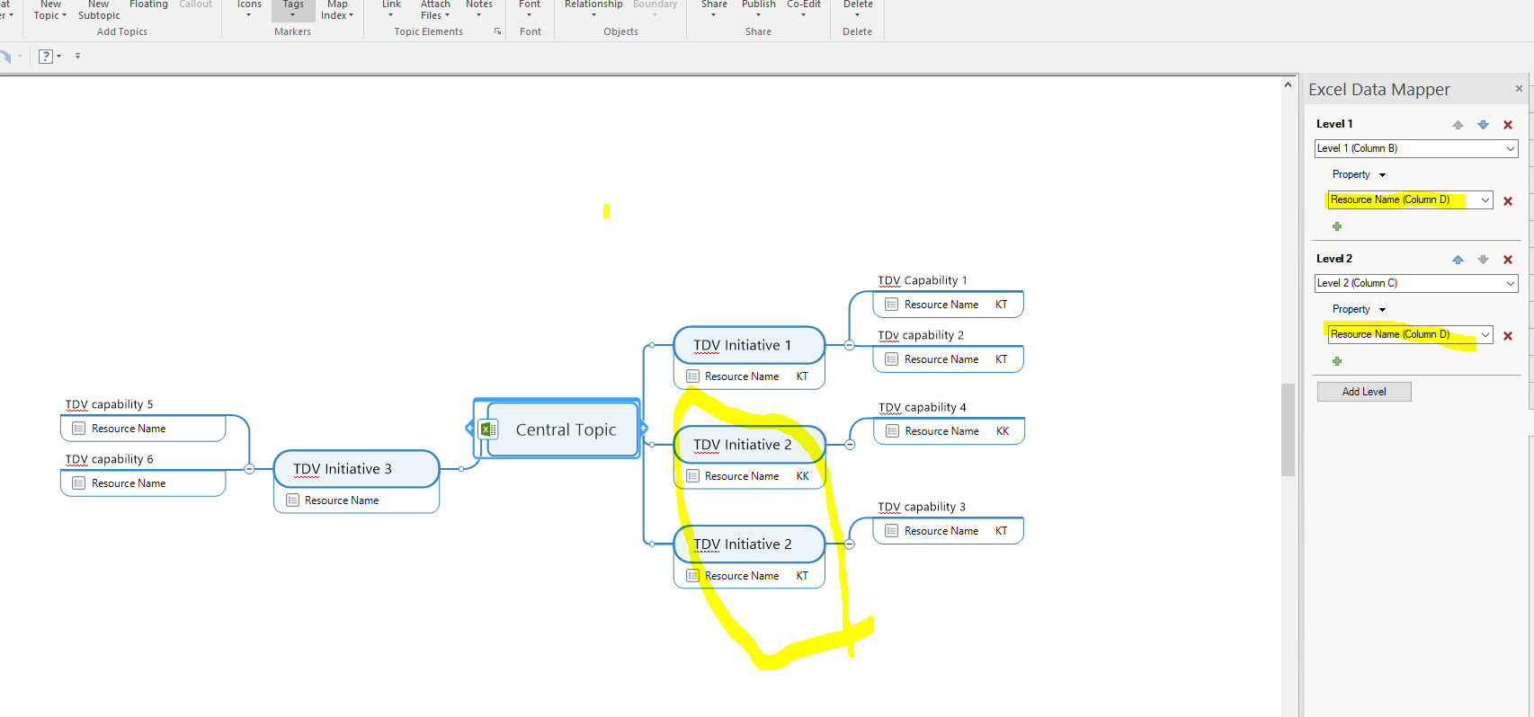This screenshot has height=717, width=1534.
Task: Open the Icons markers menu
Action: pyautogui.click(x=249, y=9)
